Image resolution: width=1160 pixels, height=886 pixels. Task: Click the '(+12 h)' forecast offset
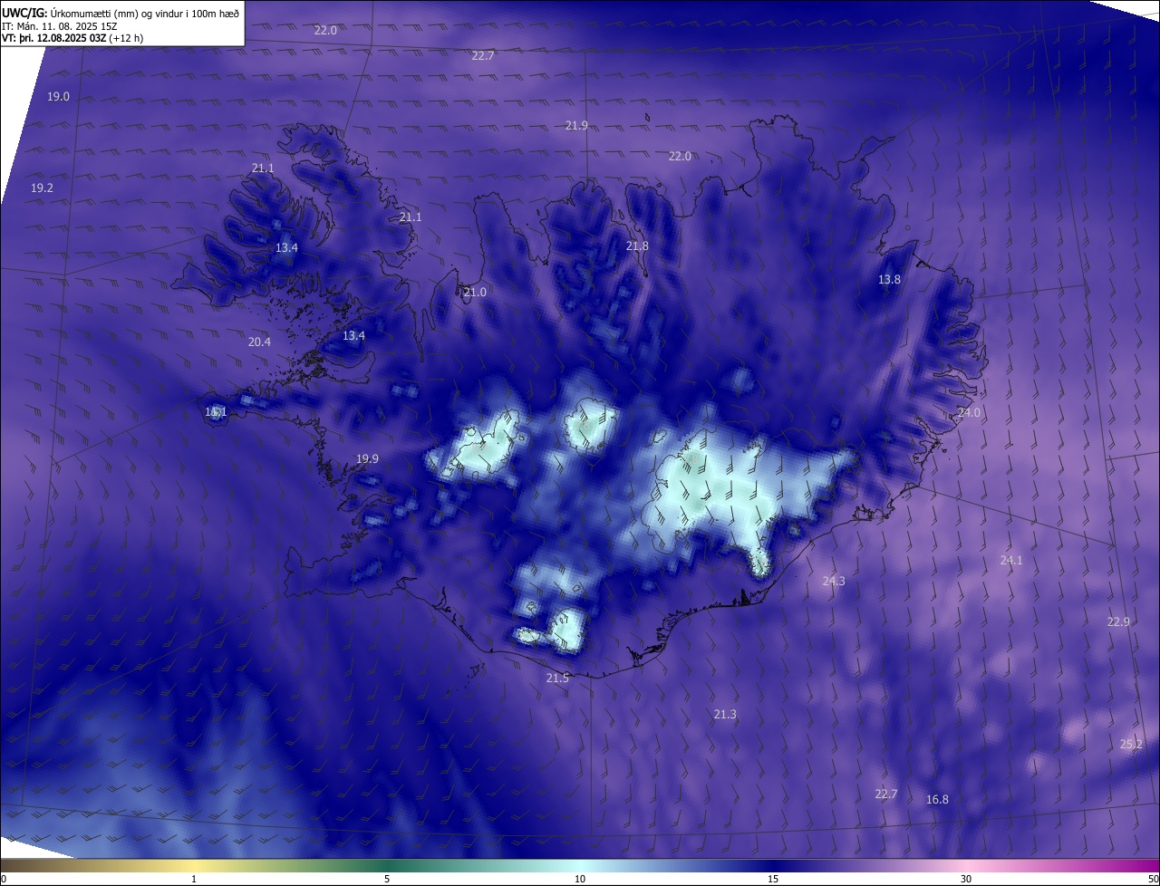click(x=126, y=38)
